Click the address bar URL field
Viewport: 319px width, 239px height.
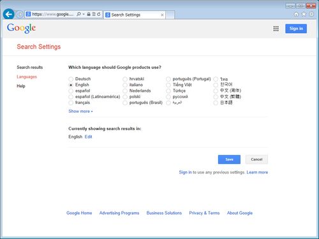53,14
